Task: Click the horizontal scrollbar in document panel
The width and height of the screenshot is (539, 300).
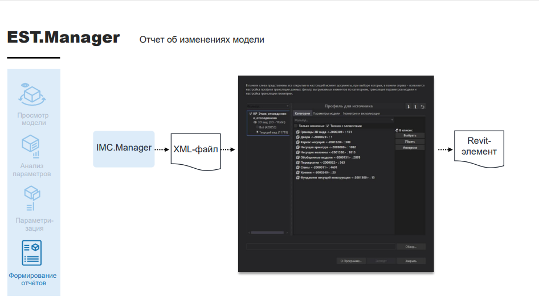Action: 267,233
